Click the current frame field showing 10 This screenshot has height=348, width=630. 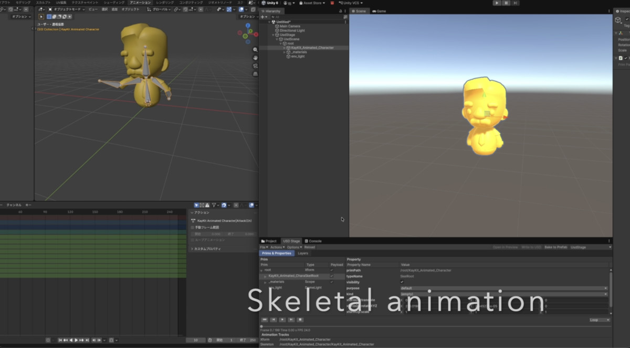pos(196,340)
